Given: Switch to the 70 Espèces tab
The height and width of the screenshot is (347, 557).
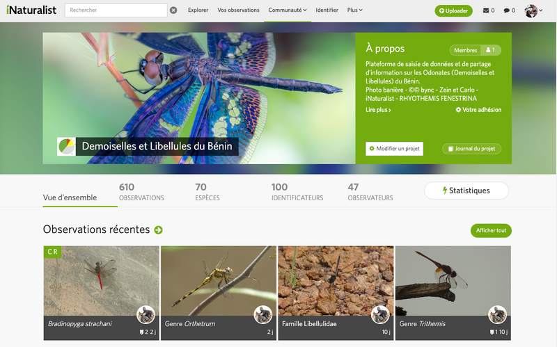Looking at the screenshot, I should pyautogui.click(x=207, y=192).
